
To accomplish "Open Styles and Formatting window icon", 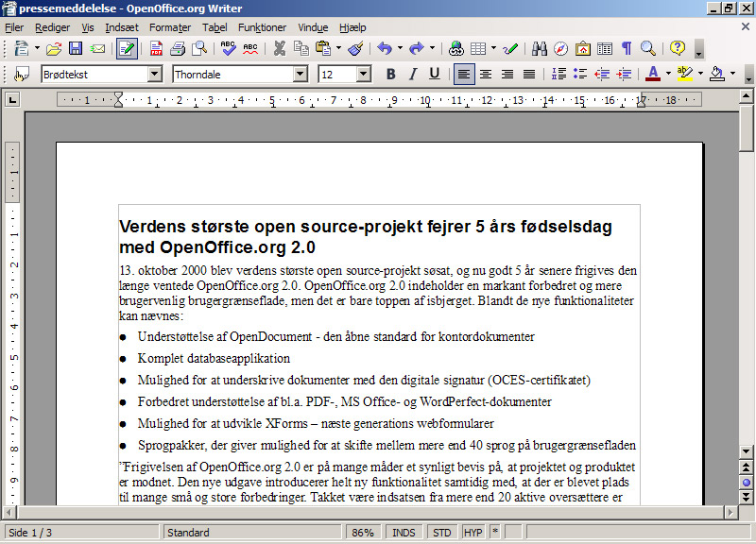I will 21,75.
